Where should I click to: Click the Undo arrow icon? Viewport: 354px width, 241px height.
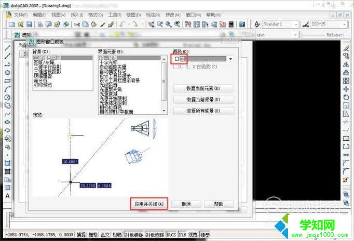[x=122, y=24]
